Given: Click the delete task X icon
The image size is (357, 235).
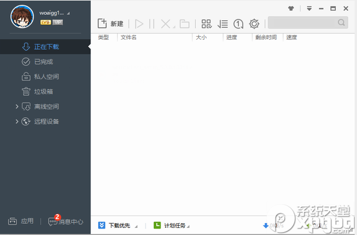Looking at the screenshot, I should pyautogui.click(x=166, y=24).
